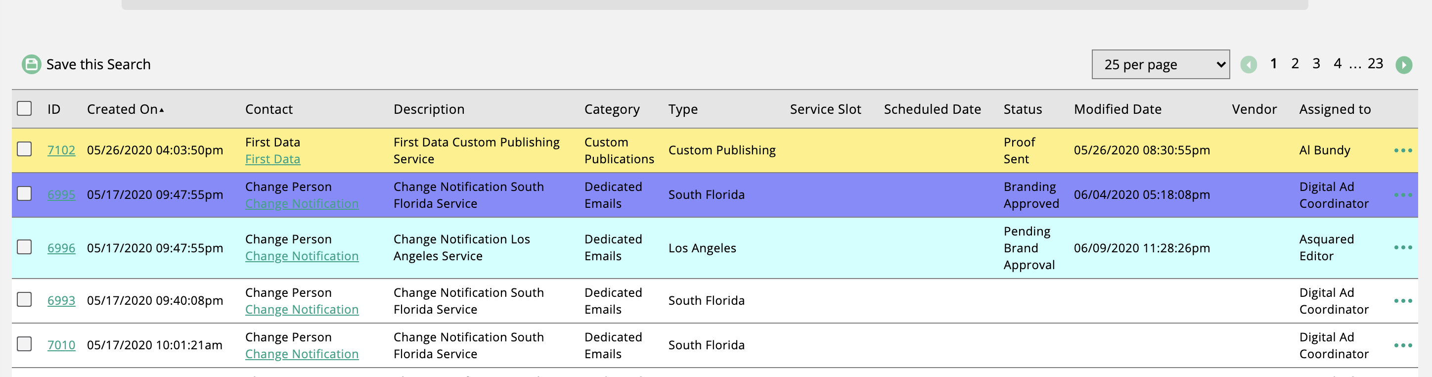The image size is (1432, 377).
Task: Click the Al Bundy assignee cell
Action: click(1325, 150)
